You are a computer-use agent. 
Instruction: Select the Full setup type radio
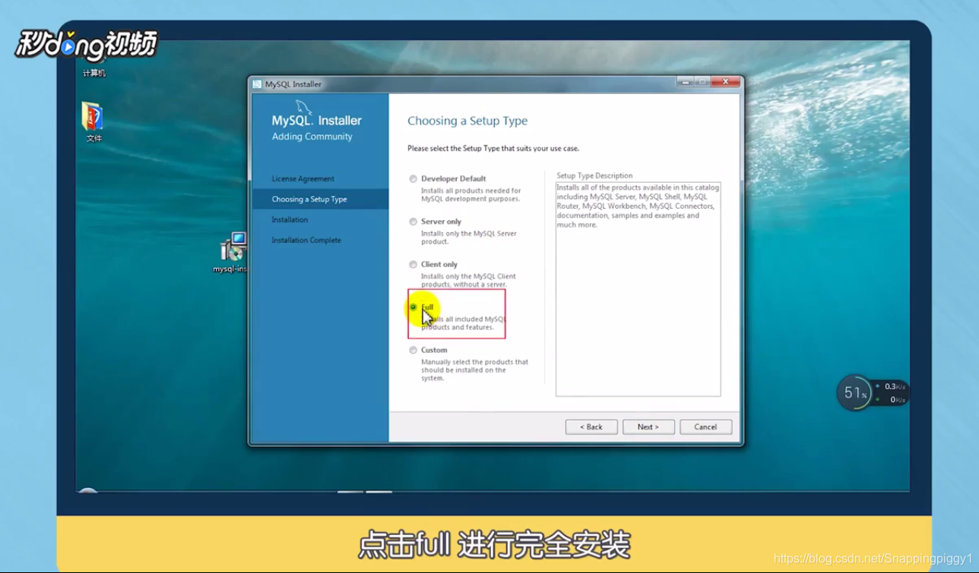[413, 307]
